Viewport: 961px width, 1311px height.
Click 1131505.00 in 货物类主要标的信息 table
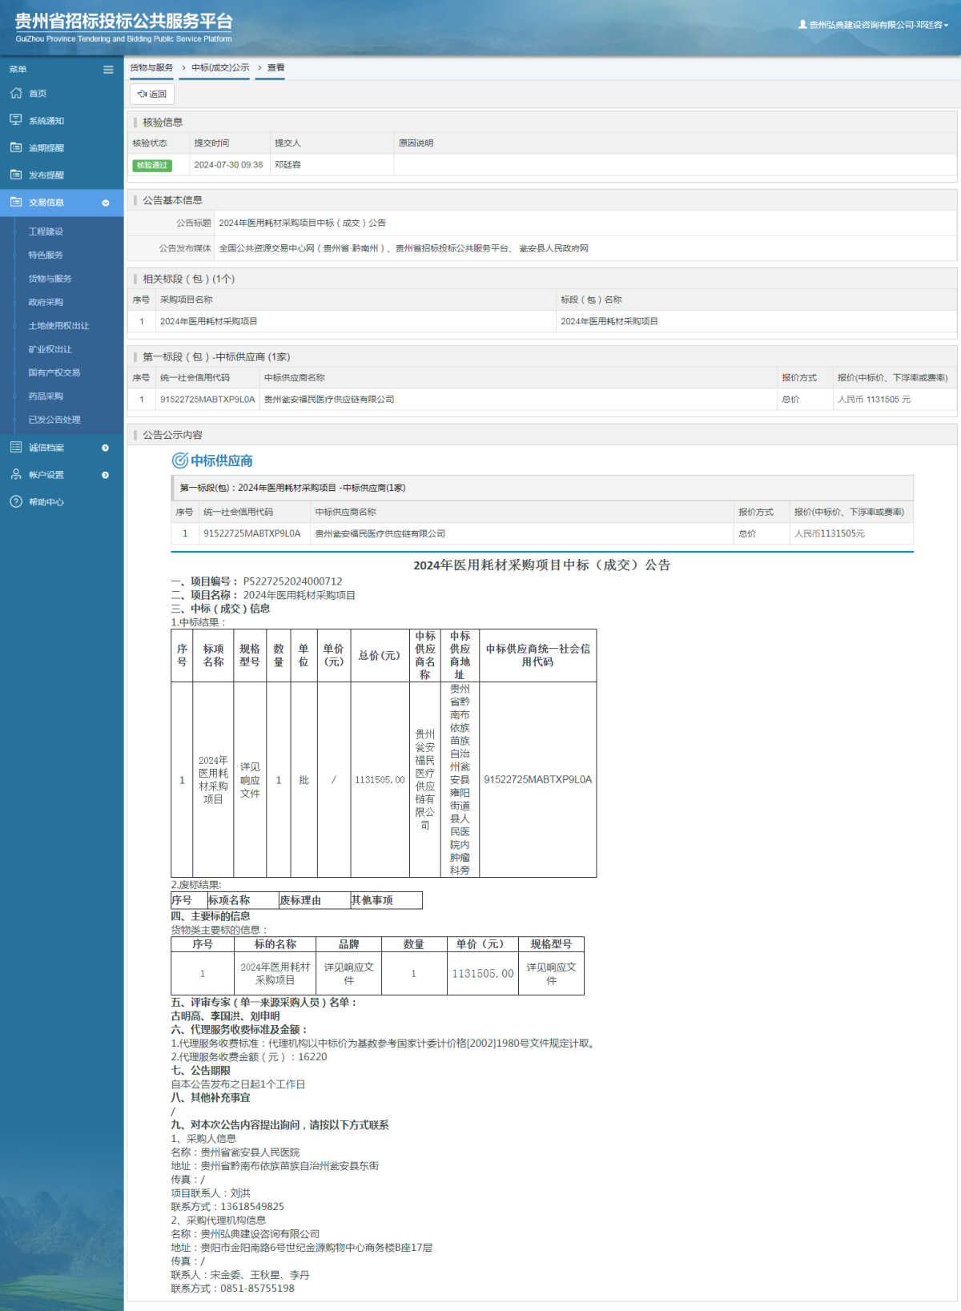click(x=483, y=974)
